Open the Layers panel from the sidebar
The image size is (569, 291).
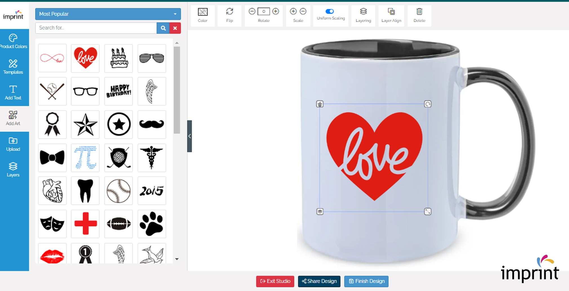tap(13, 169)
